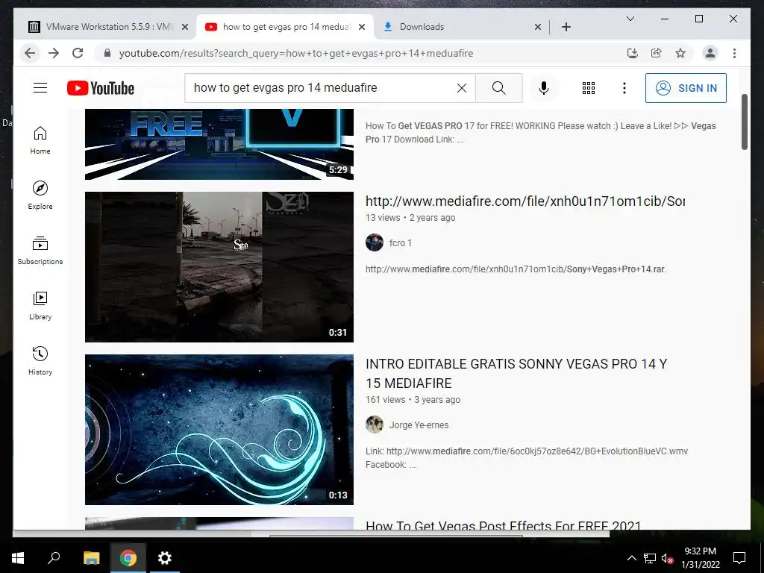Bookmark this page with the star
The width and height of the screenshot is (764, 573).
pyautogui.click(x=680, y=53)
